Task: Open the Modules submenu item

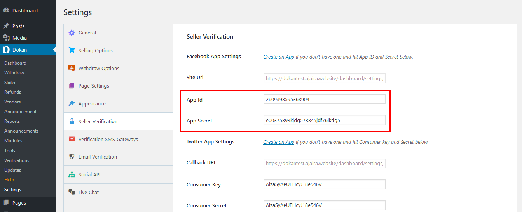Action: 13,141
